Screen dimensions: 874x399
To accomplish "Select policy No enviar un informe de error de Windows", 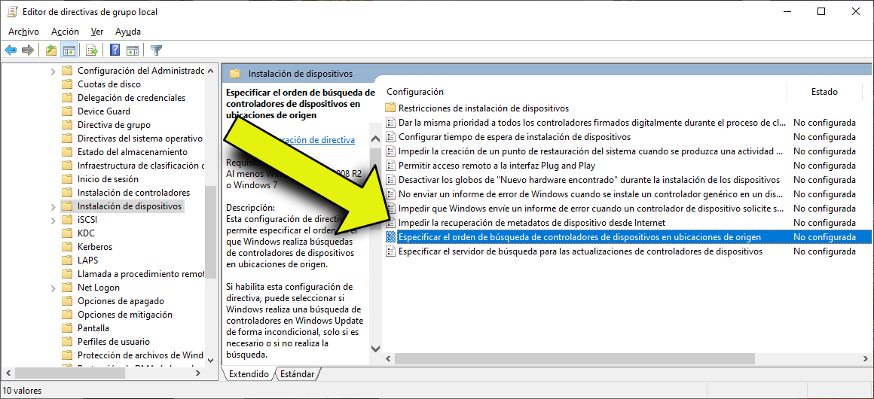I will (592, 194).
